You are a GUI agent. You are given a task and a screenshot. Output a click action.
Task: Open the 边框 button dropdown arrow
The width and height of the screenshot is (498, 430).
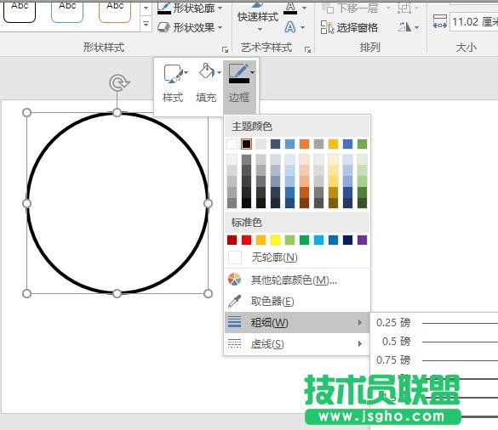[x=252, y=72]
